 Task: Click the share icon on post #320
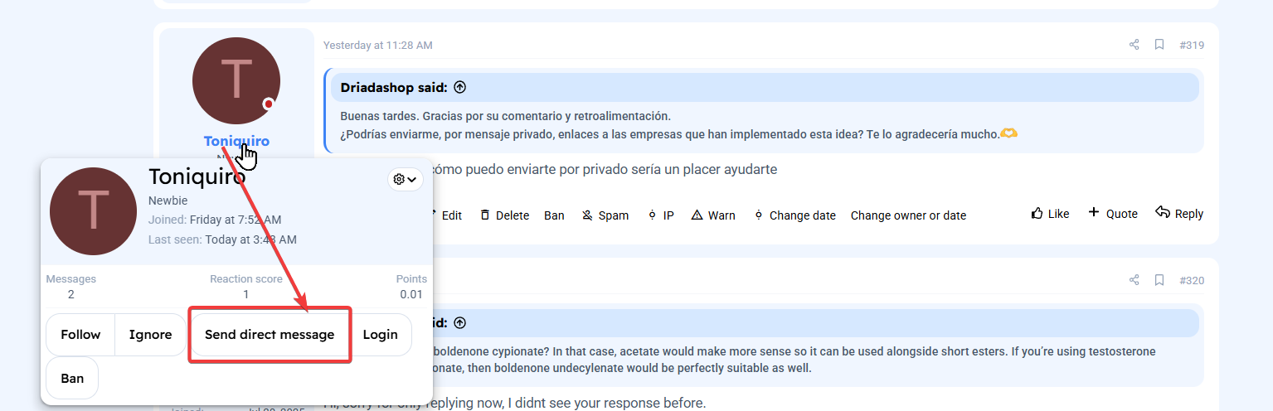[1134, 280]
